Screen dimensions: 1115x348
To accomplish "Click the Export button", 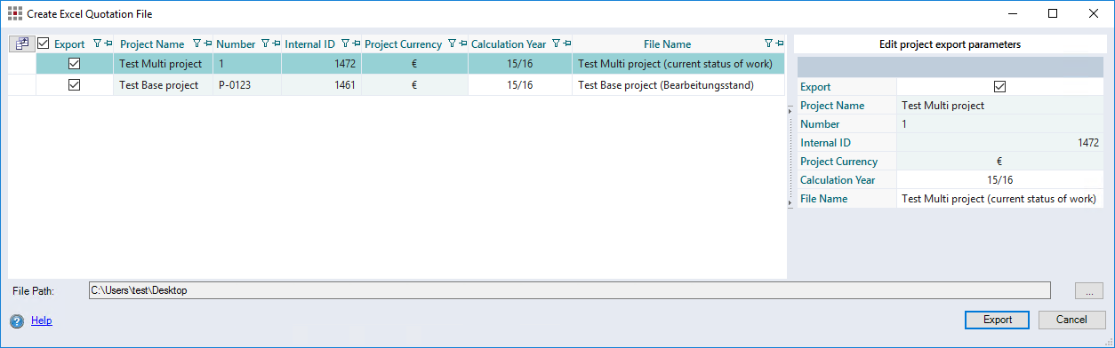I will [x=997, y=320].
